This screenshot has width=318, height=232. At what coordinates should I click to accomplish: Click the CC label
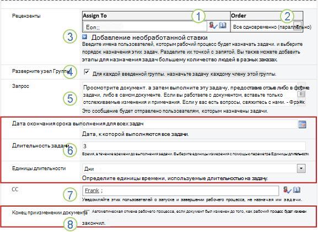pos(15,189)
